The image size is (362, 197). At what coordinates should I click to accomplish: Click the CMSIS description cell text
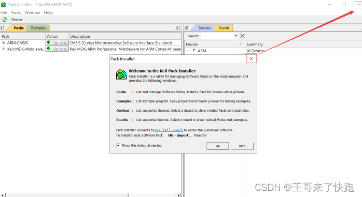(x=121, y=43)
